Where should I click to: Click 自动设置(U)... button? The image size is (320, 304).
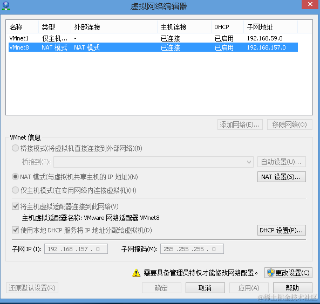(x=282, y=162)
